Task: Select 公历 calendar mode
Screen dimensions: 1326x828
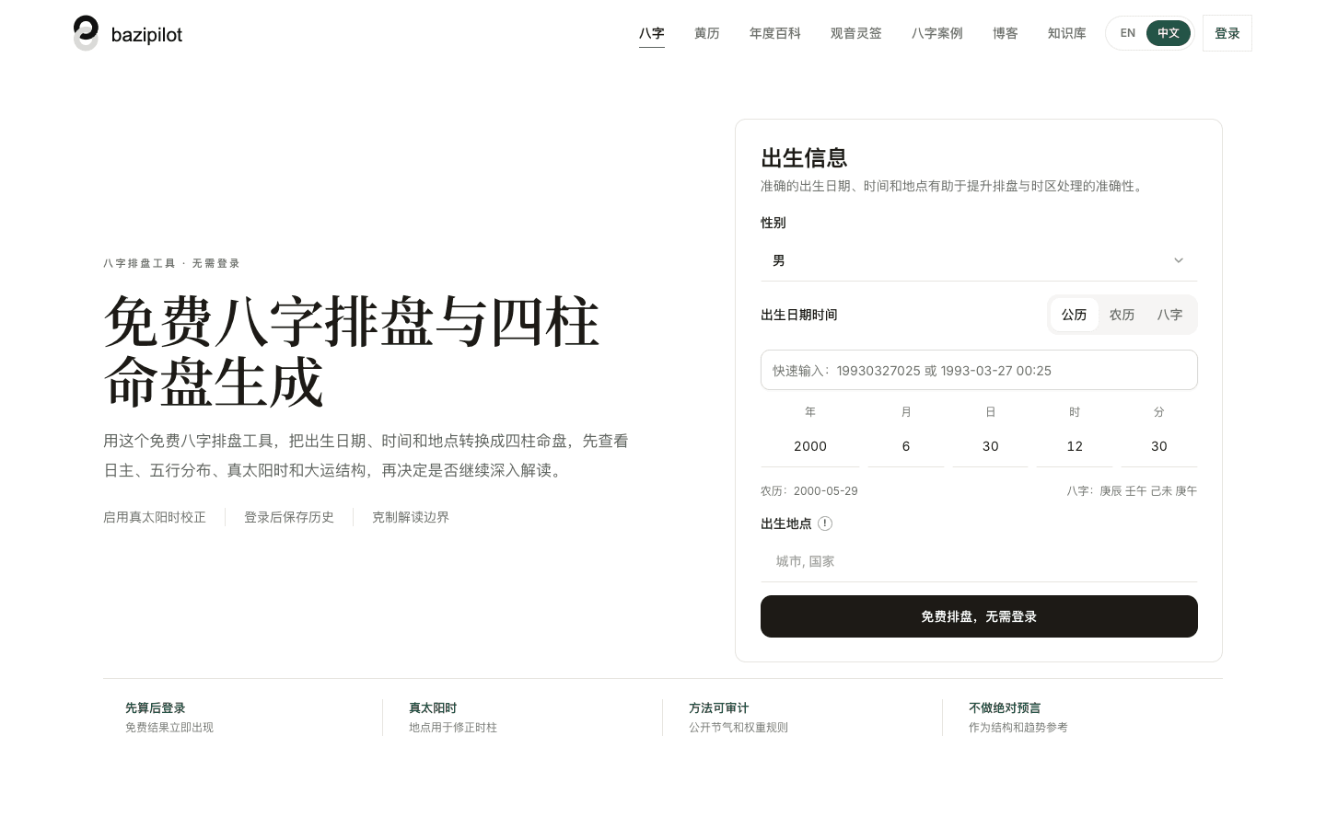Action: click(x=1075, y=315)
